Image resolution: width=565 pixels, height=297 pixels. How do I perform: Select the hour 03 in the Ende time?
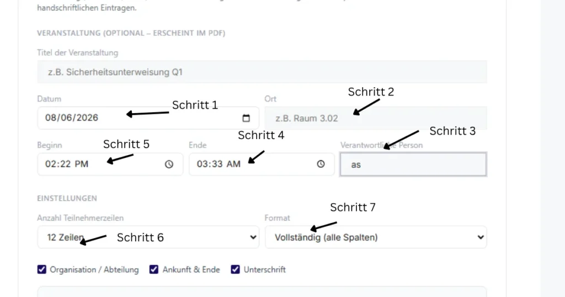[x=202, y=164]
